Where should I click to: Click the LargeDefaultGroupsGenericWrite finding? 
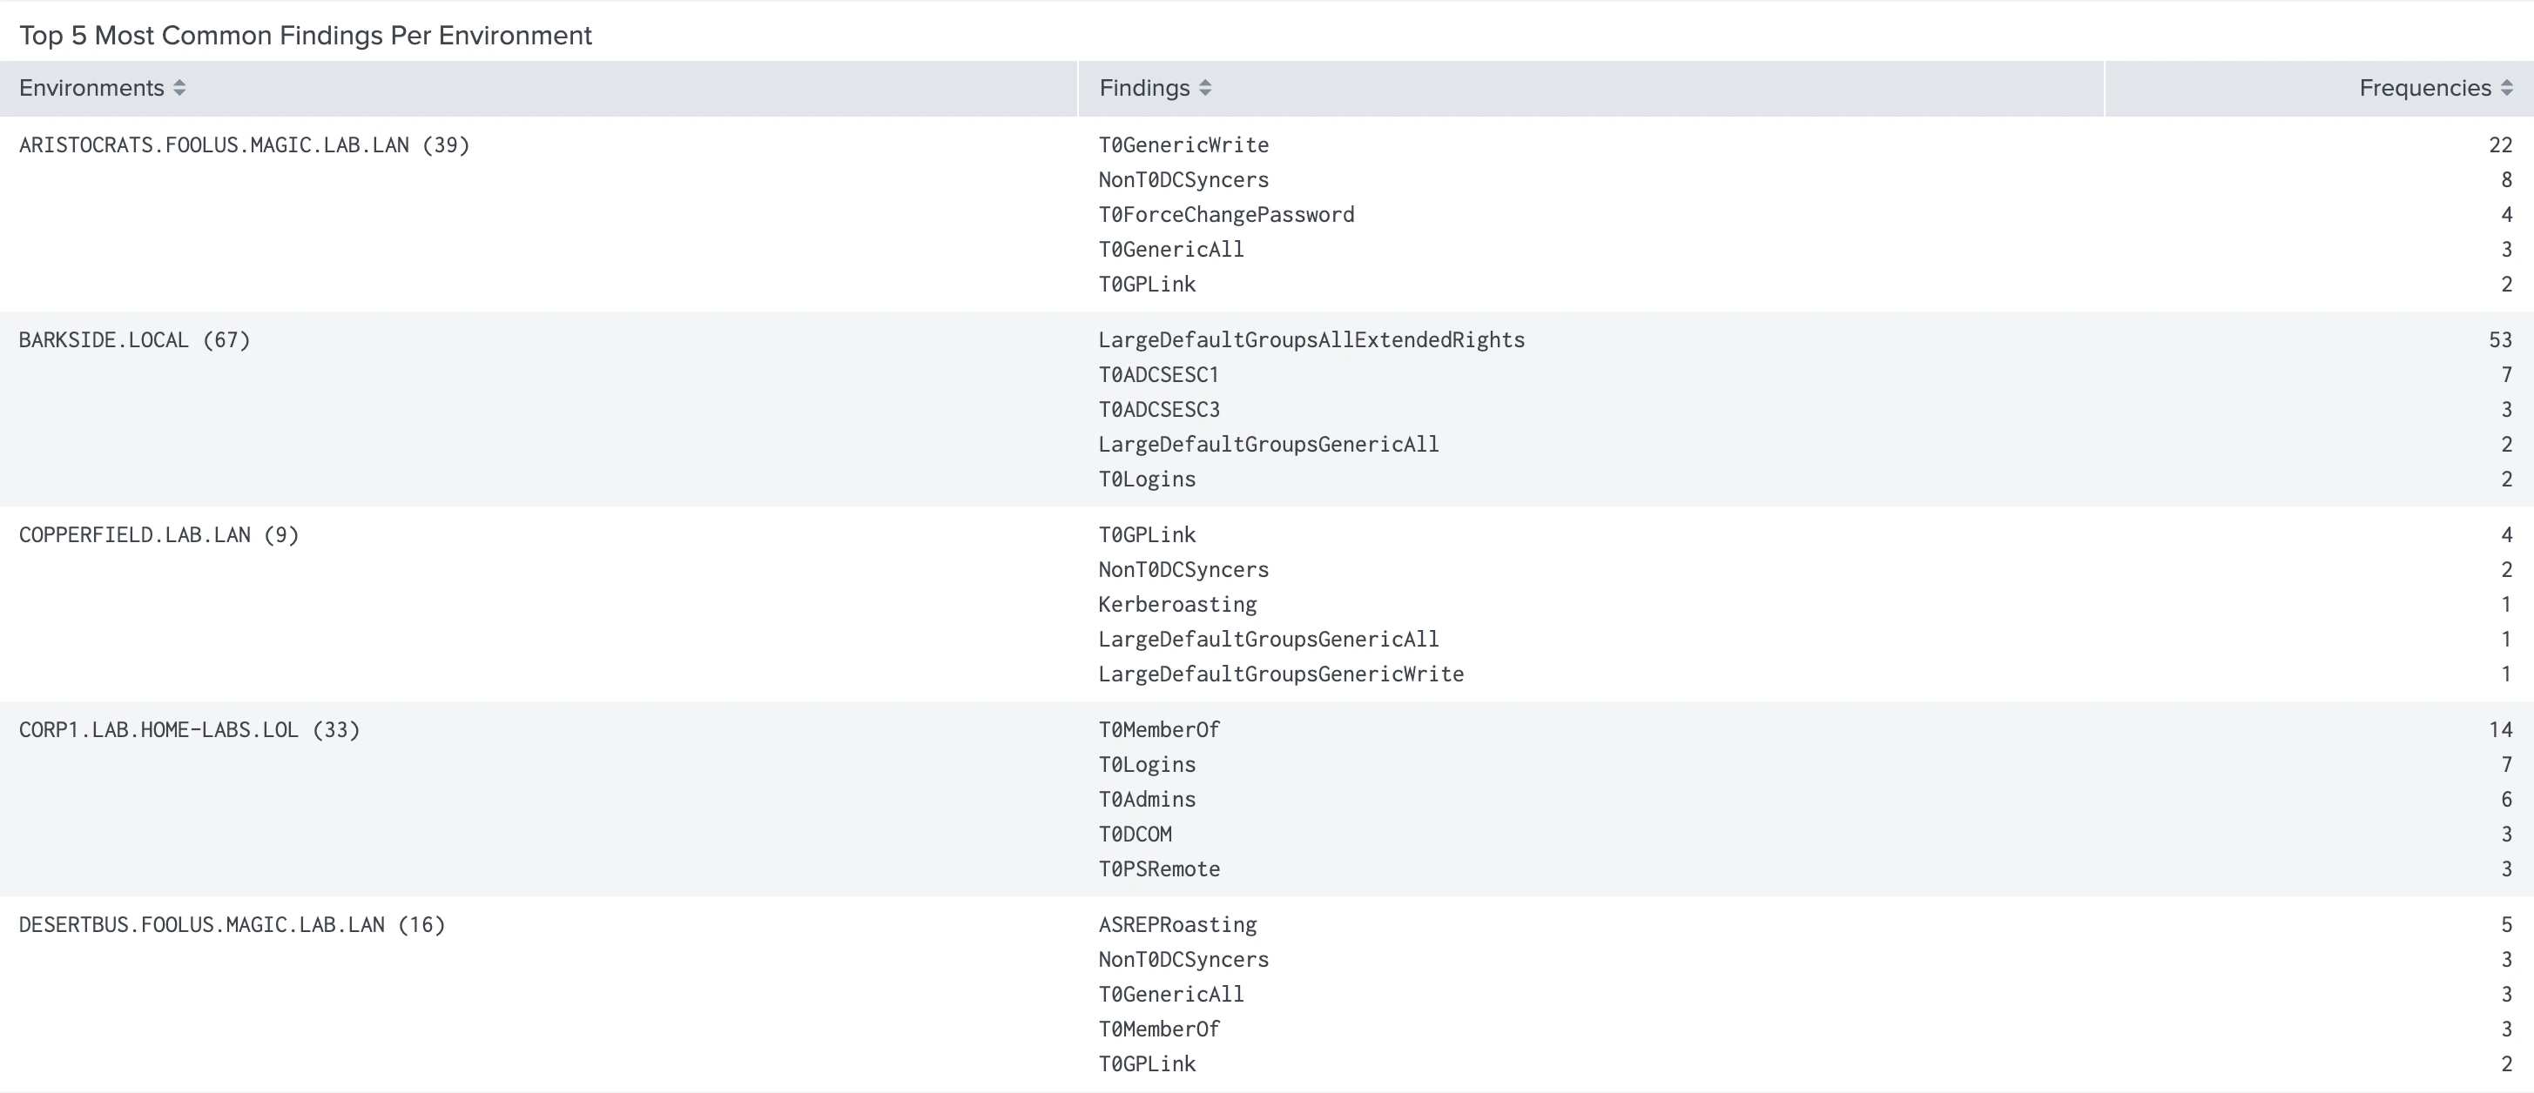1281,674
